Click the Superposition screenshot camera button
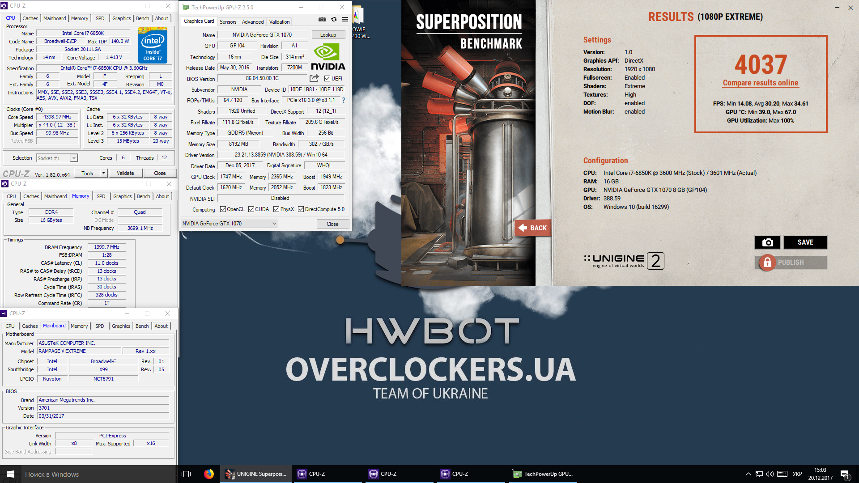859x483 pixels. (767, 242)
